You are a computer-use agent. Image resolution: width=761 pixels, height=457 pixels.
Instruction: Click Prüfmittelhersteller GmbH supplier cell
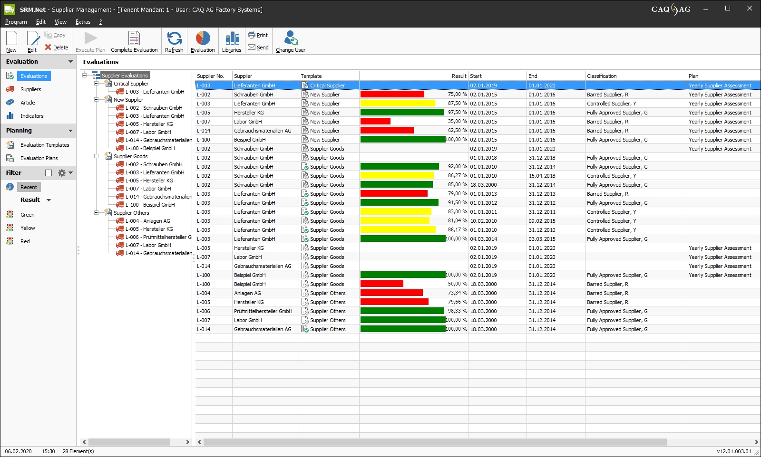tap(265, 311)
